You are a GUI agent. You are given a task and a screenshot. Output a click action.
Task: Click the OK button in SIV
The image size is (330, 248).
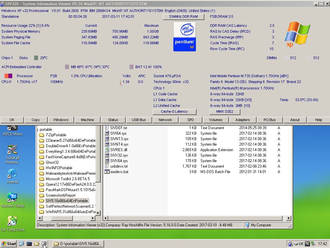(x=12, y=120)
